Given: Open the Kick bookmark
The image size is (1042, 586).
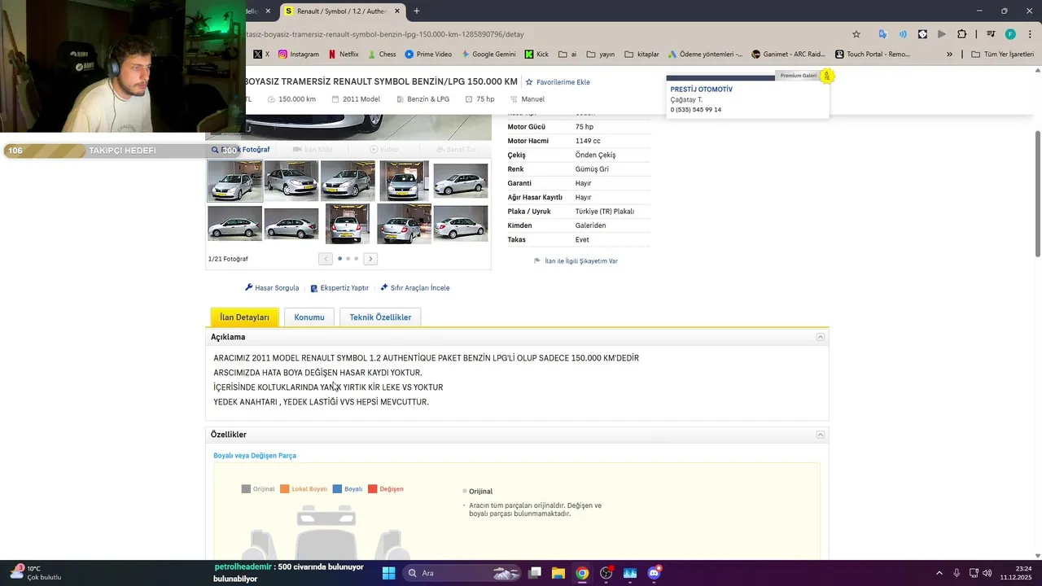Looking at the screenshot, I should click(x=536, y=55).
